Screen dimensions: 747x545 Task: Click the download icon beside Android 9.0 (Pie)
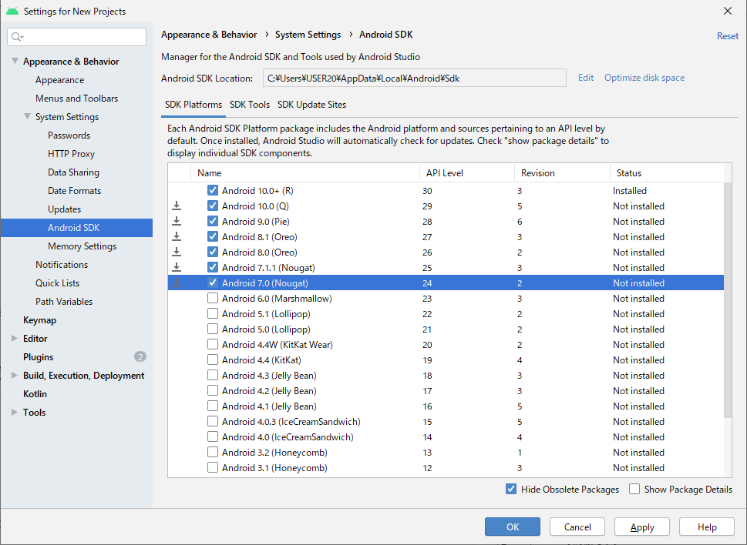coord(177,221)
